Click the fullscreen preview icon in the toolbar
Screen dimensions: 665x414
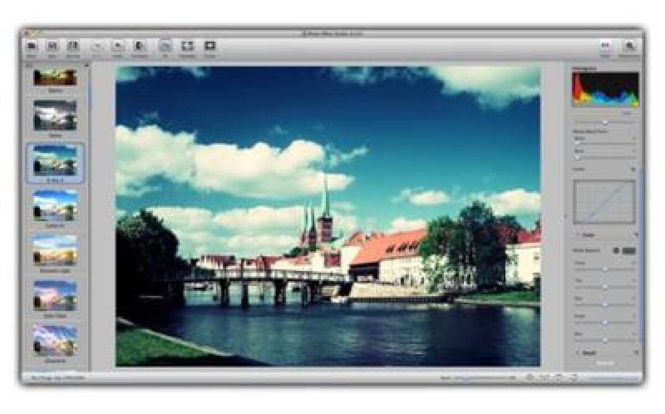208,47
